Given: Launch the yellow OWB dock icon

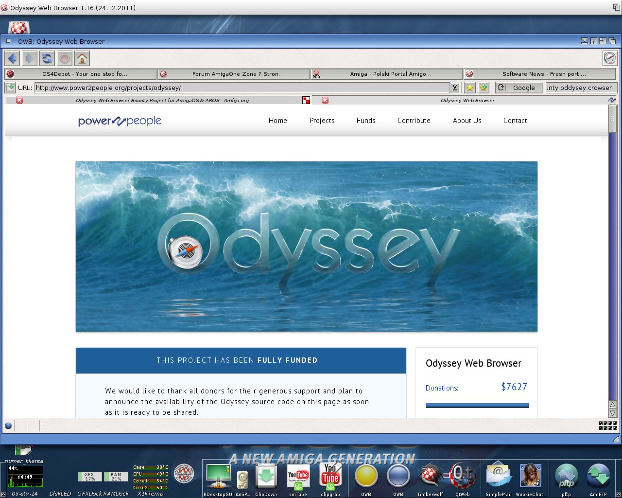Looking at the screenshot, I should [366, 480].
